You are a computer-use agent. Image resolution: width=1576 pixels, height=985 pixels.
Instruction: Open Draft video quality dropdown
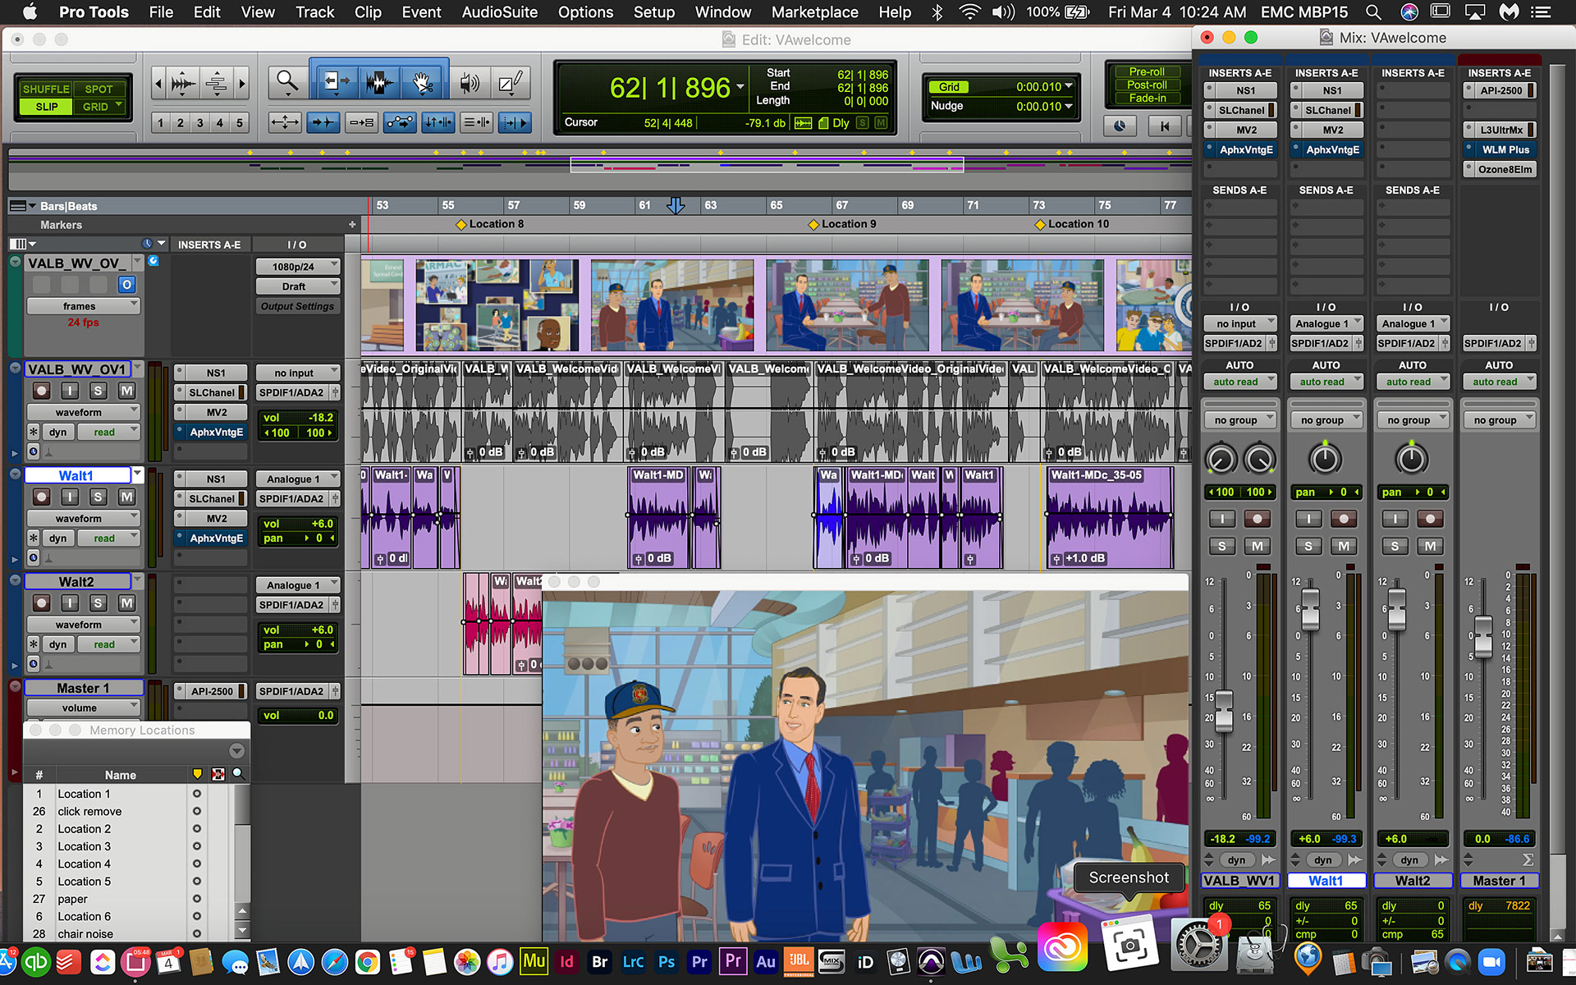[x=298, y=286]
